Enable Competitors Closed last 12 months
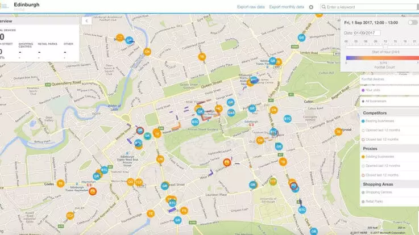419x235 pixels. [389, 140]
